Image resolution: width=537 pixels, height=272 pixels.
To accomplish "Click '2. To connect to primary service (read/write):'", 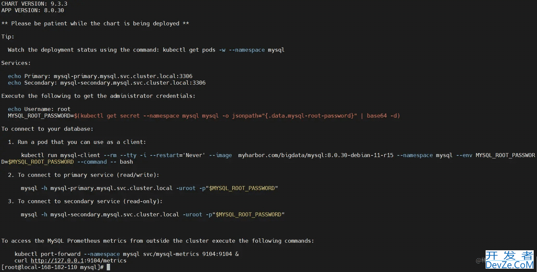I will pyautogui.click(x=84, y=175).
